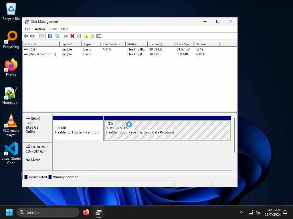Sort by Layout column header
This screenshot has height=219, width=293.
70,44
